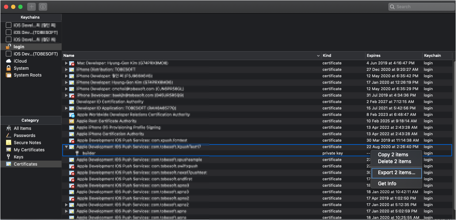456x220 pixels.
Task: Show the Certificates category
Action: pos(25,164)
